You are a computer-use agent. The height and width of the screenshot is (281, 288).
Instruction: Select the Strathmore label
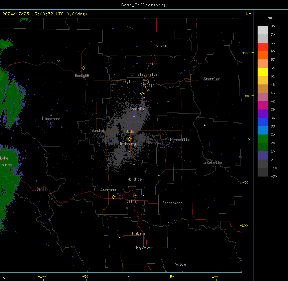click(172, 203)
